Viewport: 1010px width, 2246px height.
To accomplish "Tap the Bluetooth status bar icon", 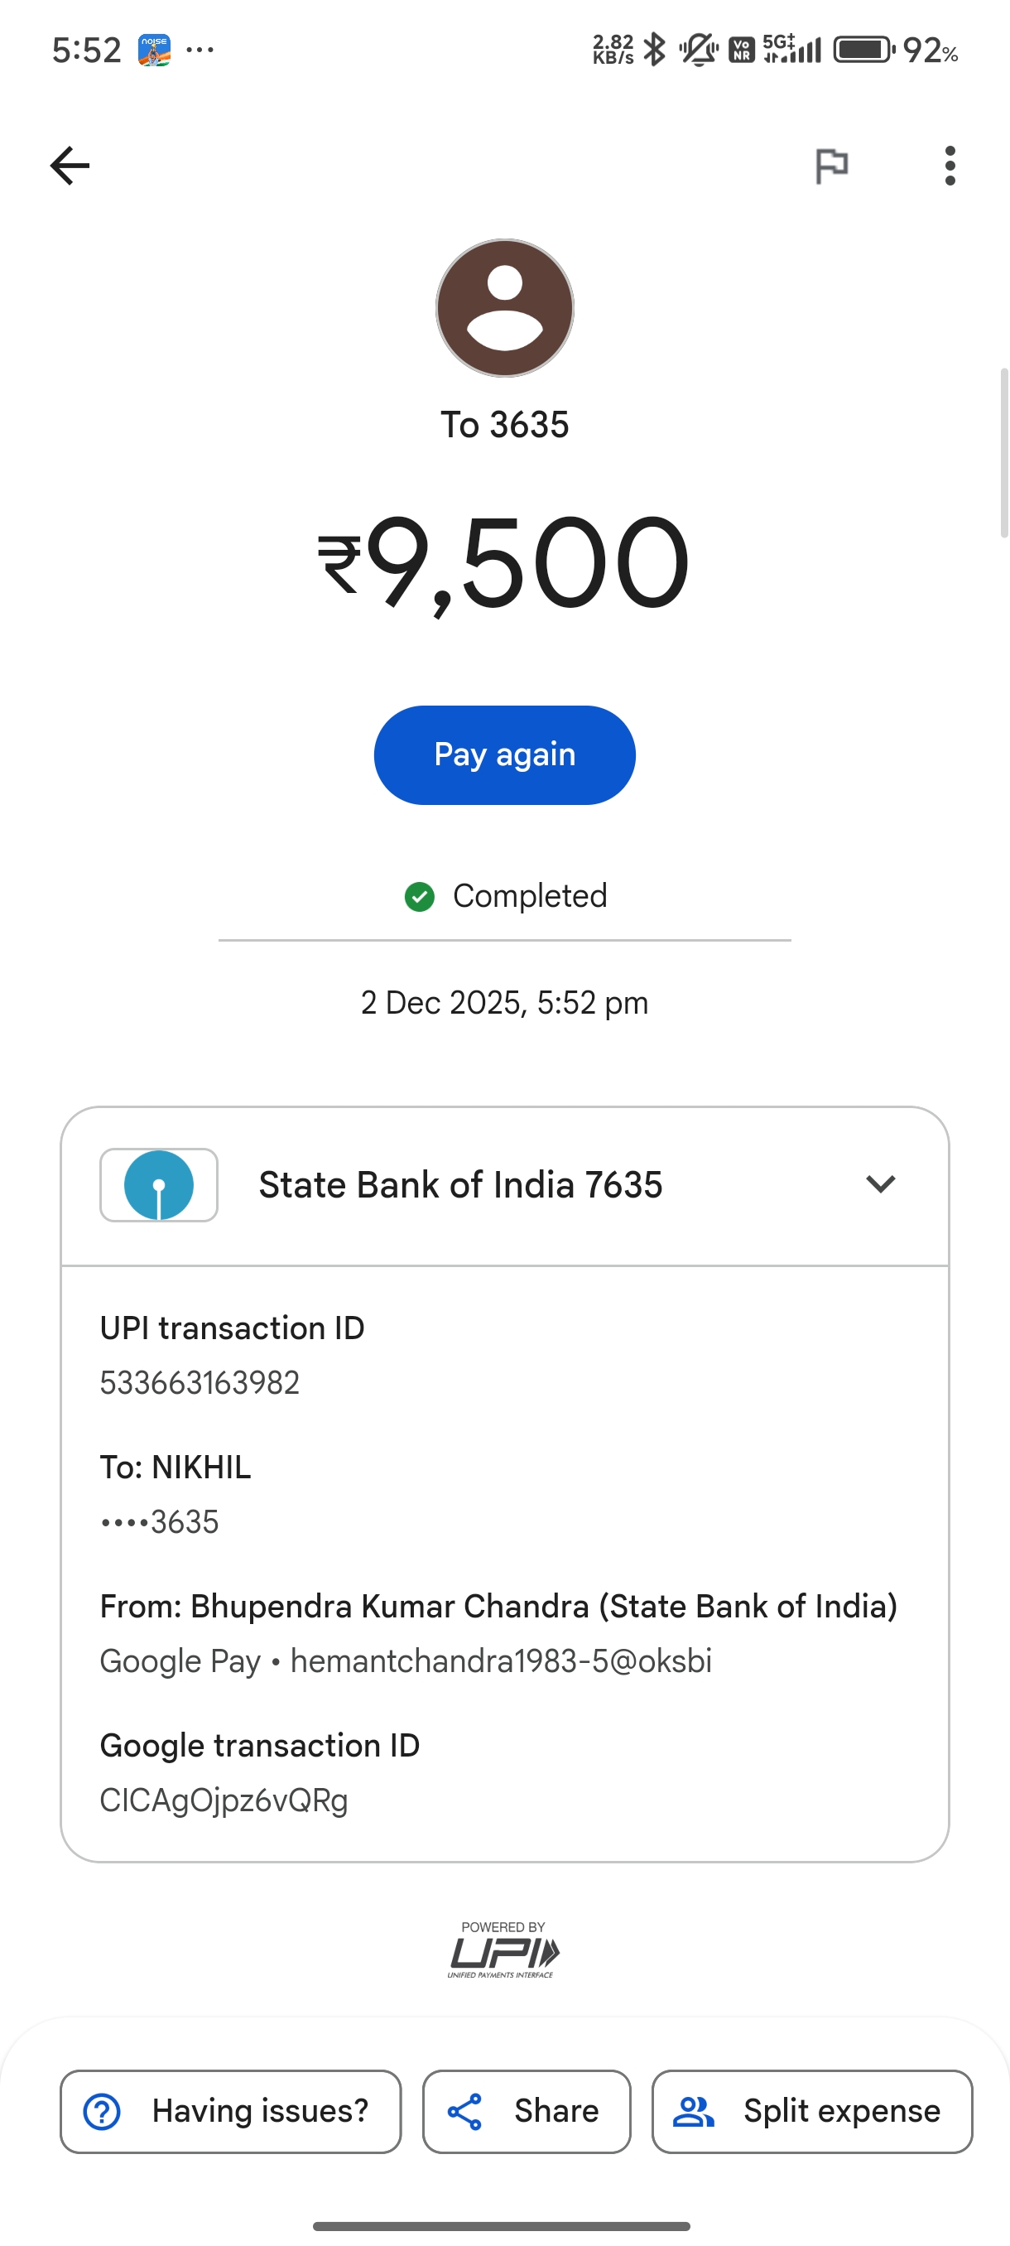I will [655, 50].
